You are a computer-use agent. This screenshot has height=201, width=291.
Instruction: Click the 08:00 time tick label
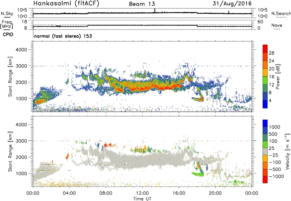pos(106,193)
